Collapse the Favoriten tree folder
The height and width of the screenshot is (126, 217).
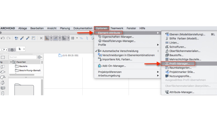[x=11, y=62]
